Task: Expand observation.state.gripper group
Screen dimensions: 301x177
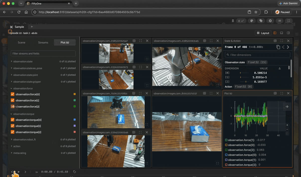Action: coord(43,82)
